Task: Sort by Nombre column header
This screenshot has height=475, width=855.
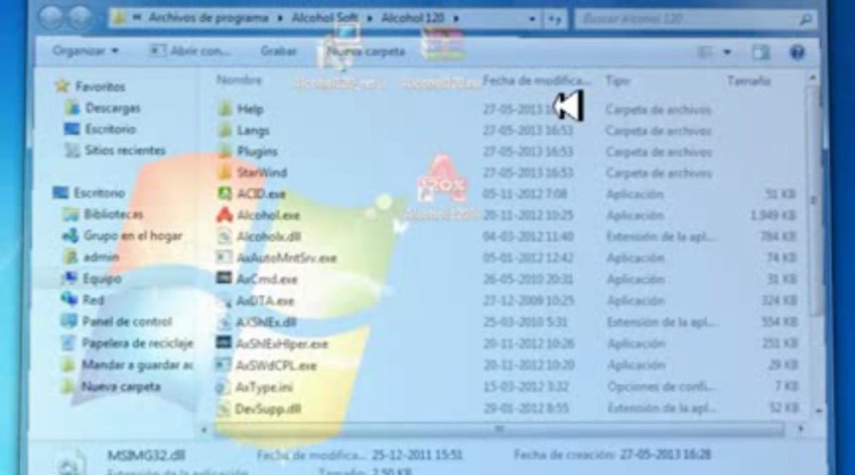Action: pyautogui.click(x=239, y=80)
